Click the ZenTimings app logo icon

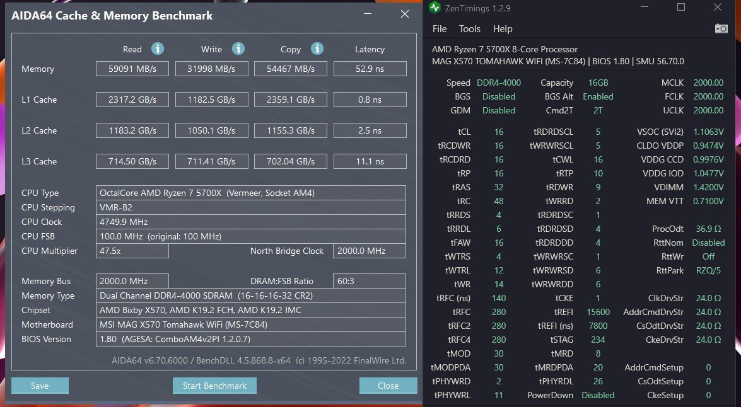[435, 8]
